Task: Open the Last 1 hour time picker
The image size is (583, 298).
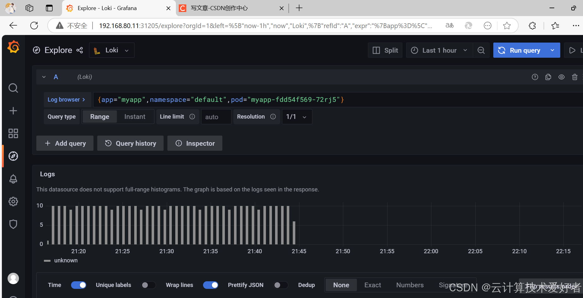Action: pos(439,50)
